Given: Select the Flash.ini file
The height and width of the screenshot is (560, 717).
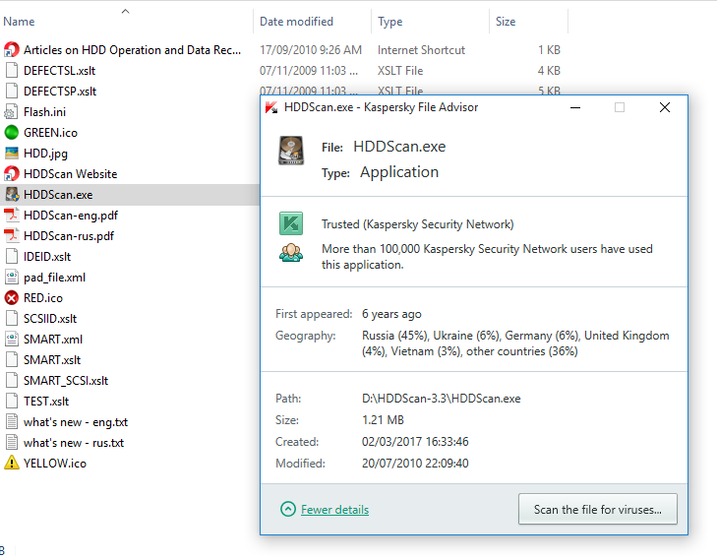Looking at the screenshot, I should [44, 112].
